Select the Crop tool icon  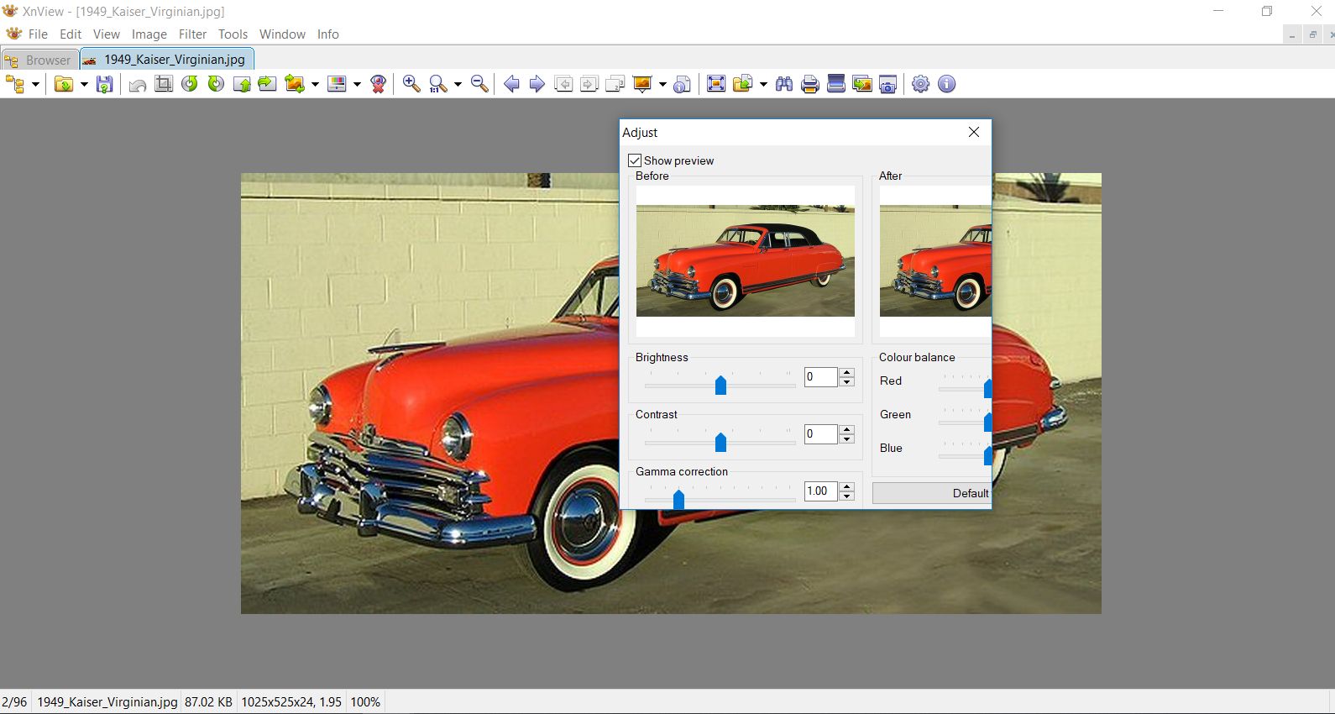164,84
